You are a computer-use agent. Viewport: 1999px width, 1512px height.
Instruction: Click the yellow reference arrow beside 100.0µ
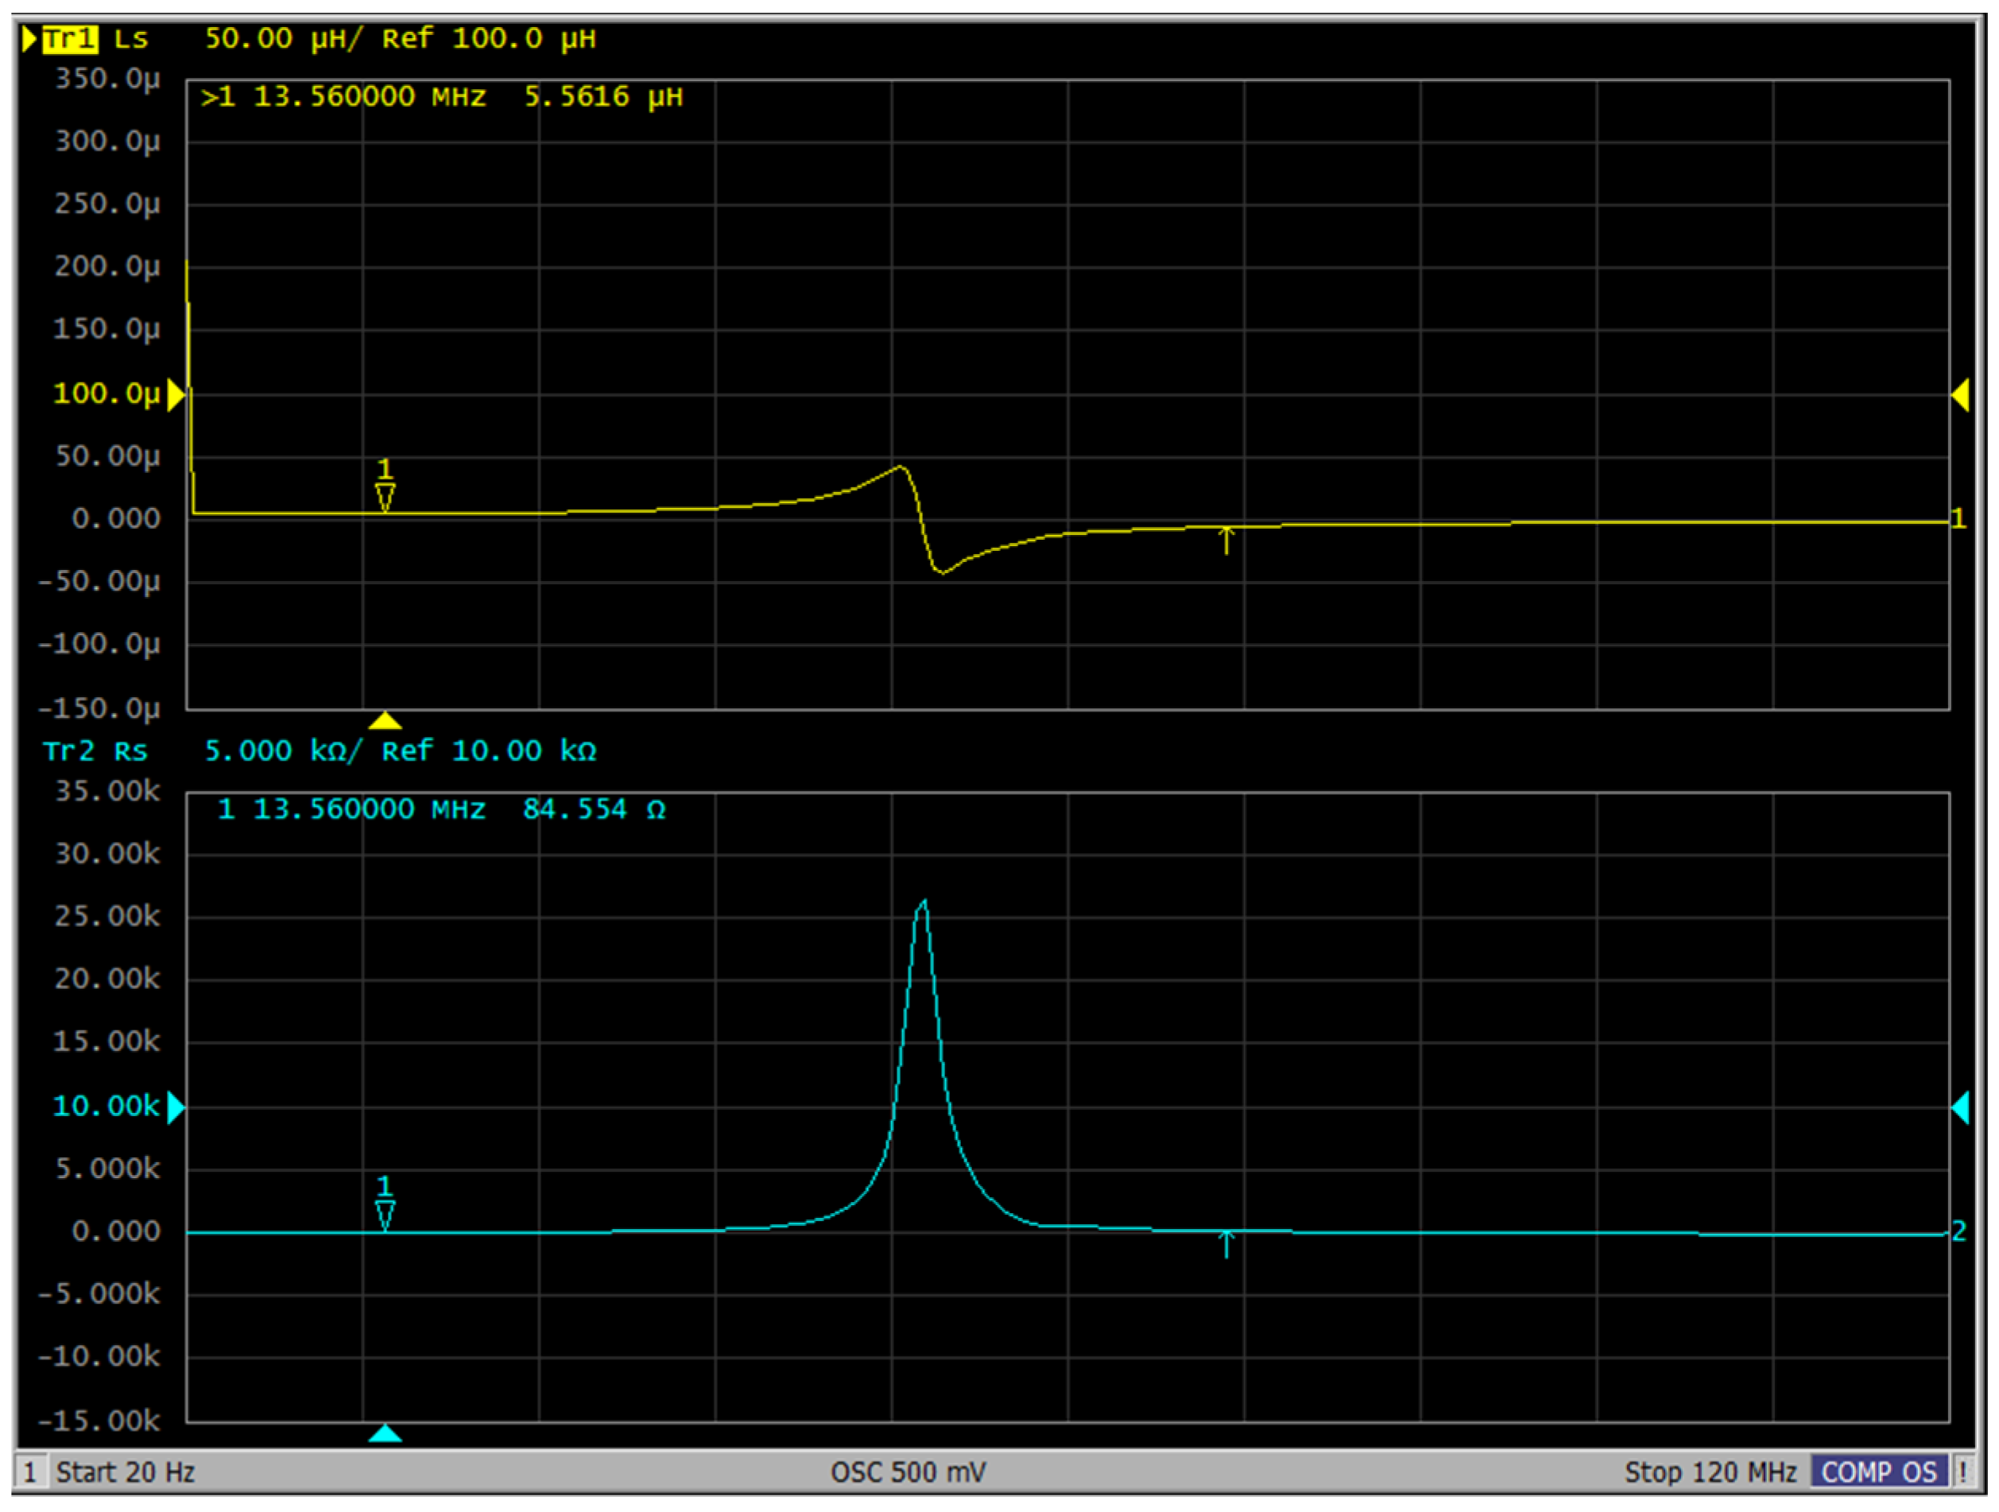(x=176, y=395)
